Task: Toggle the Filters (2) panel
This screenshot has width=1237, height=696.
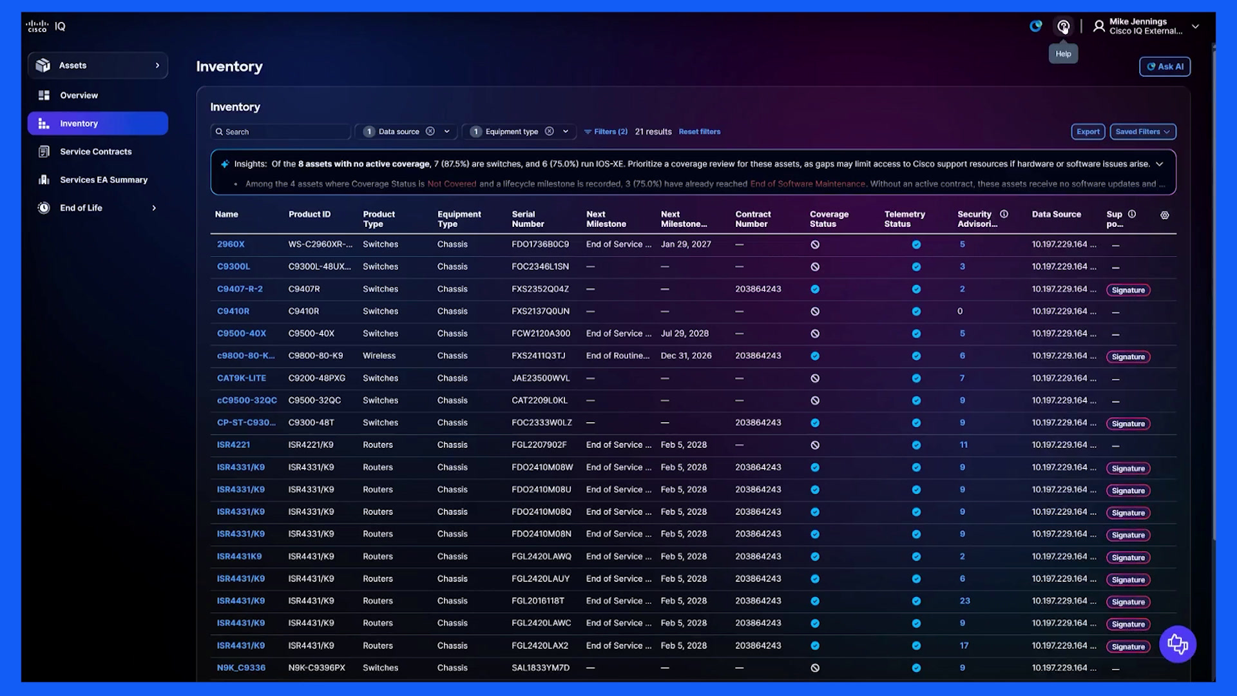Action: [606, 131]
